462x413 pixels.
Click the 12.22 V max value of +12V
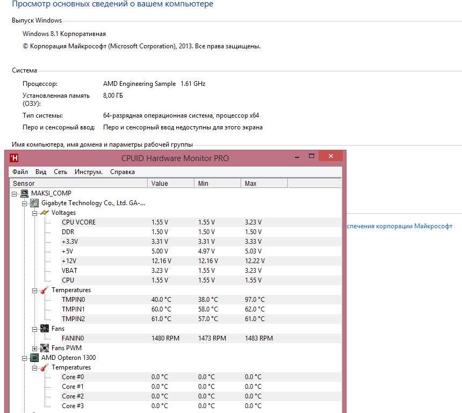[255, 260]
